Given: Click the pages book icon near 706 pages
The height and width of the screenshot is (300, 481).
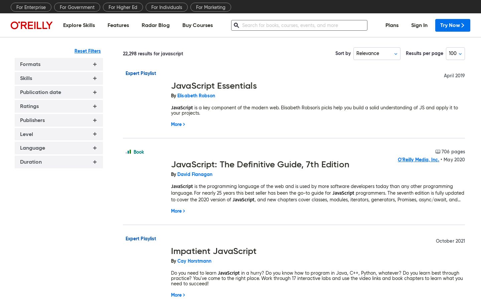Looking at the screenshot, I should (438, 152).
